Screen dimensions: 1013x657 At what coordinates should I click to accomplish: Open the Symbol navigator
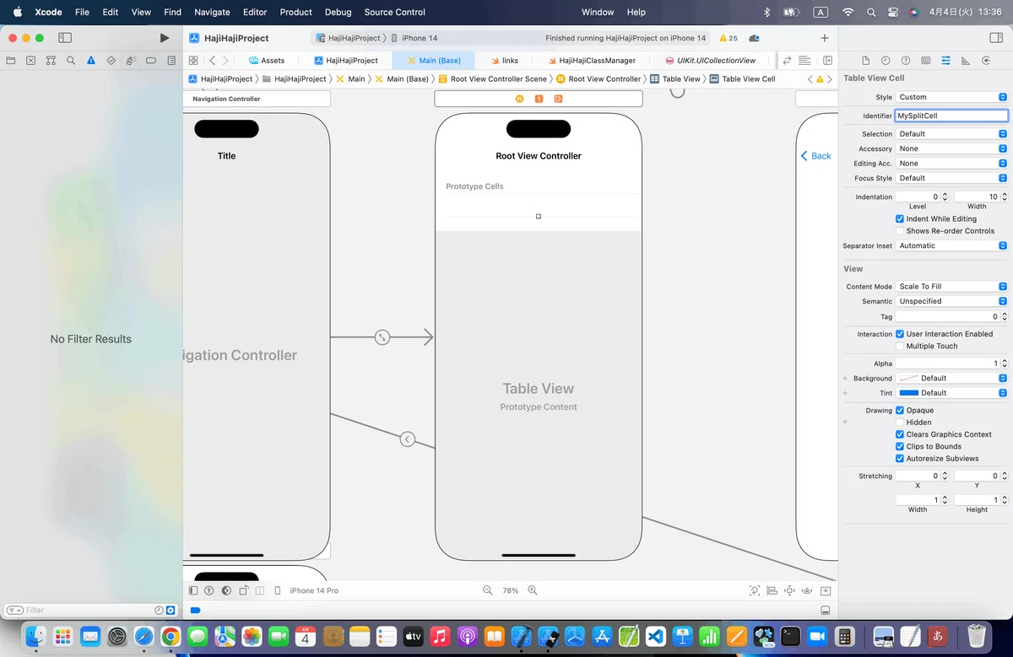click(x=51, y=61)
